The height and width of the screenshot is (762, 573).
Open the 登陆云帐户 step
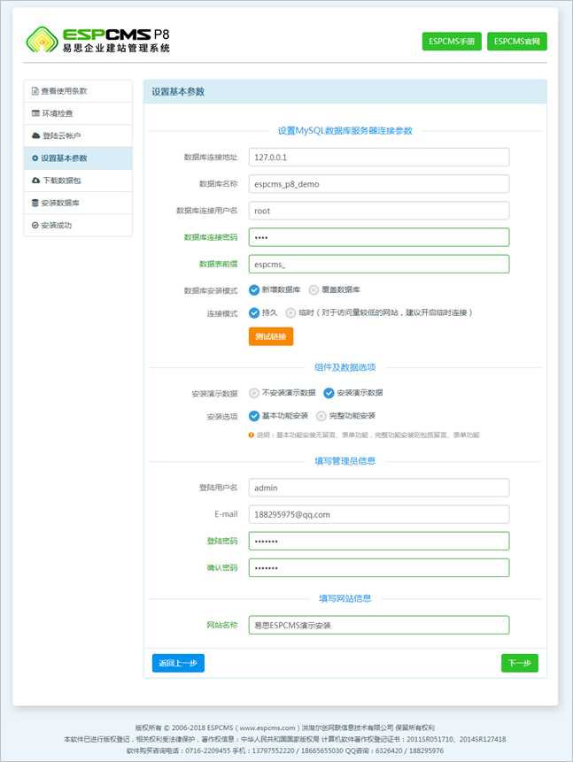pyautogui.click(x=78, y=135)
